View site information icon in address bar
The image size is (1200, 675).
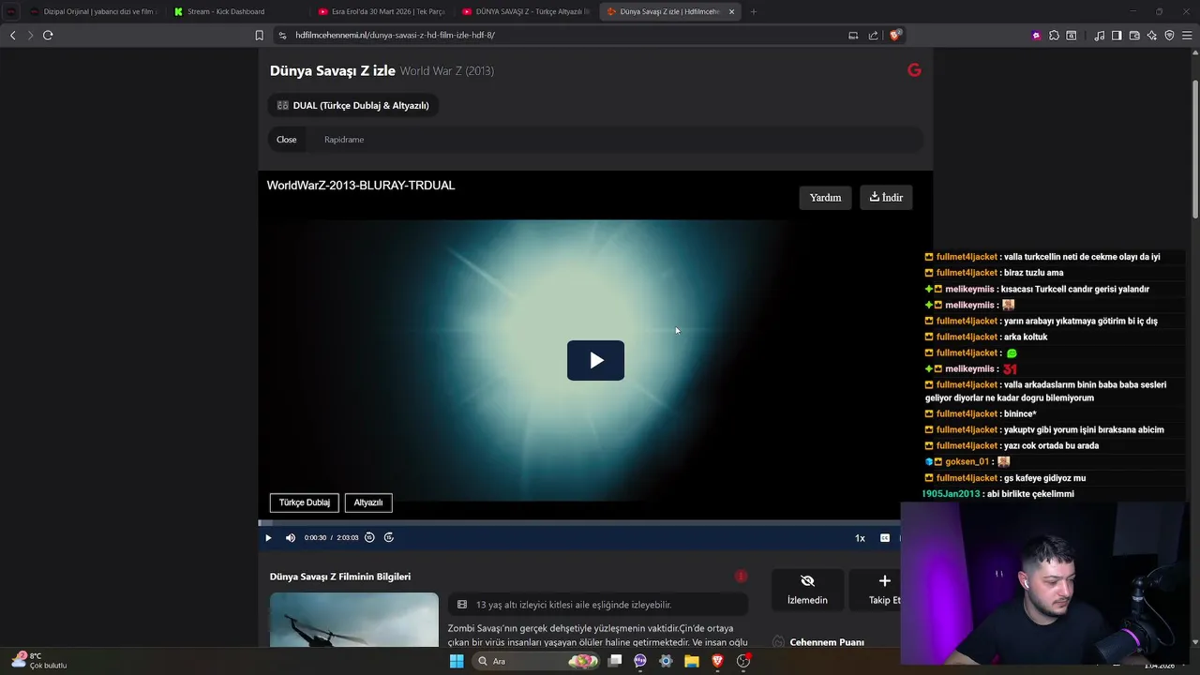[x=282, y=36]
